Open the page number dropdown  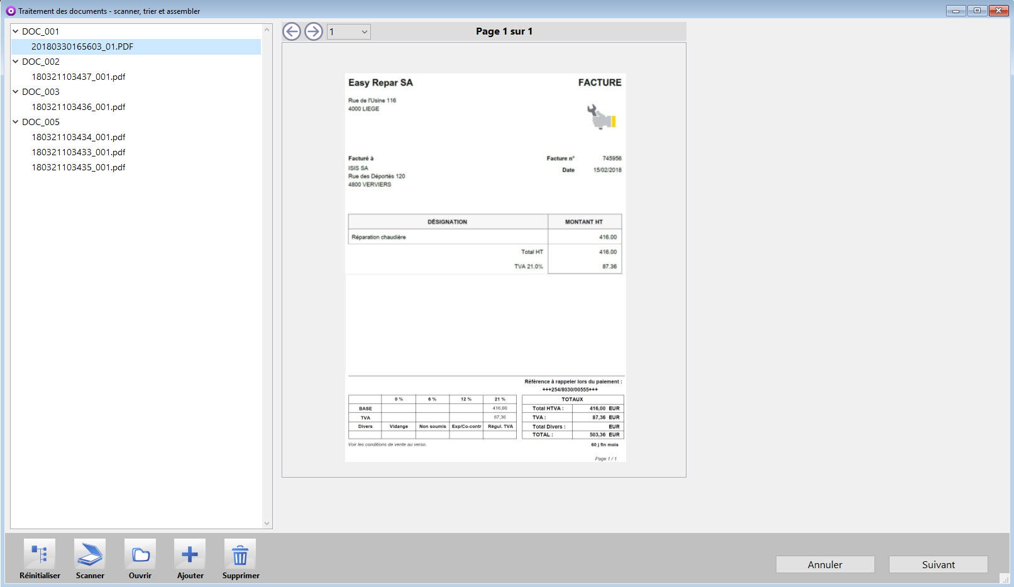364,32
